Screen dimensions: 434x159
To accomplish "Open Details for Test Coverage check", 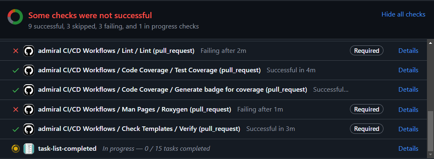I will click(408, 70).
